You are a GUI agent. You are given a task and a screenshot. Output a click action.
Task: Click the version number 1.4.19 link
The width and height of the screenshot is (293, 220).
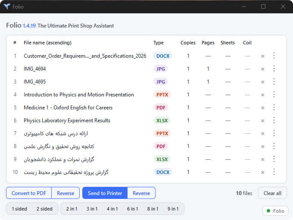tap(29, 26)
